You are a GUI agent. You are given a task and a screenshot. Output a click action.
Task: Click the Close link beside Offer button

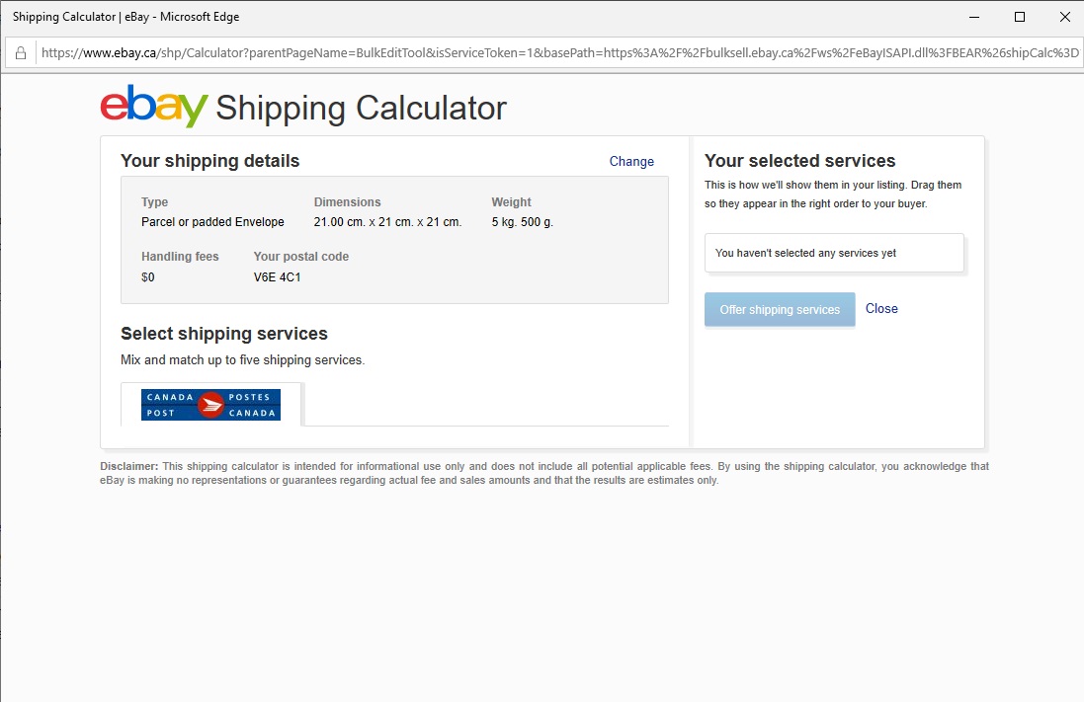[881, 308]
